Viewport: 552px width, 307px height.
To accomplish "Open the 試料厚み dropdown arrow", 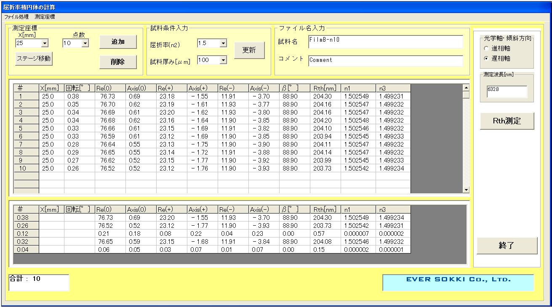I will point(224,60).
